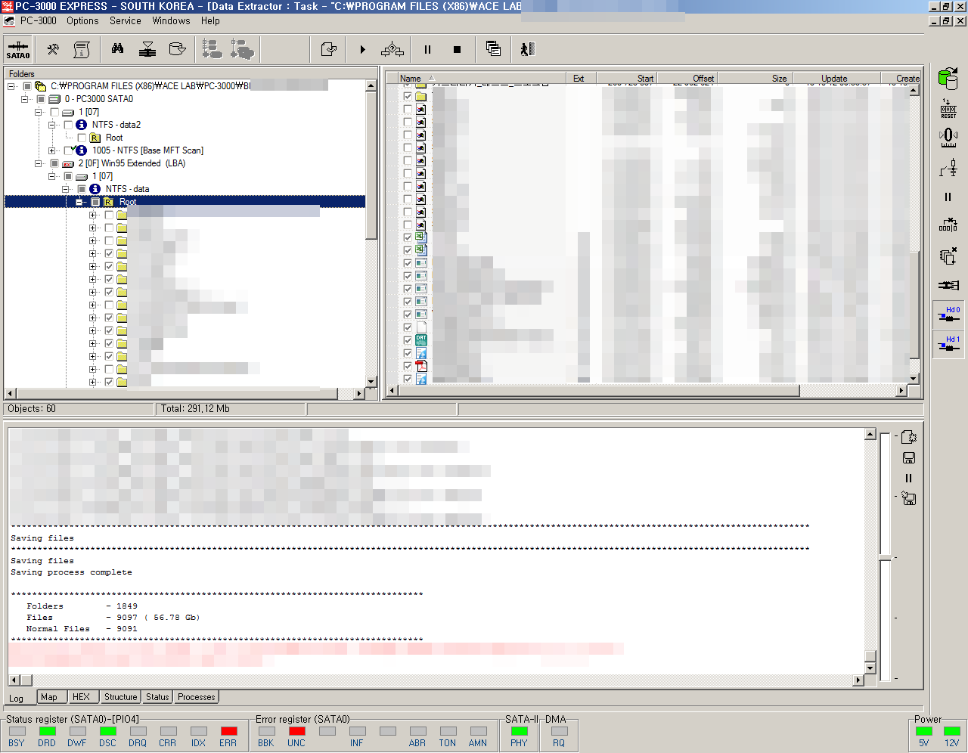Open the info scroll document icon
This screenshot has width=968, height=753.
pos(82,49)
